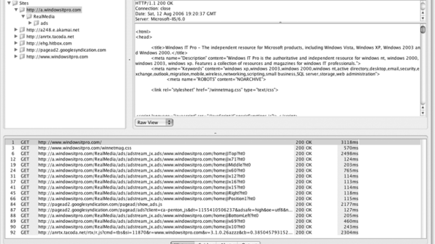The image size is (435, 244).
Task: Select the pagead/show_ads.js request URL
Action: pyautogui.click(x=100, y=205)
